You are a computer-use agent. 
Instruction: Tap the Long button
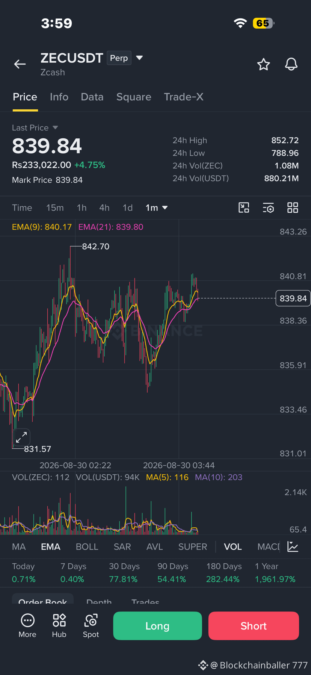click(157, 626)
